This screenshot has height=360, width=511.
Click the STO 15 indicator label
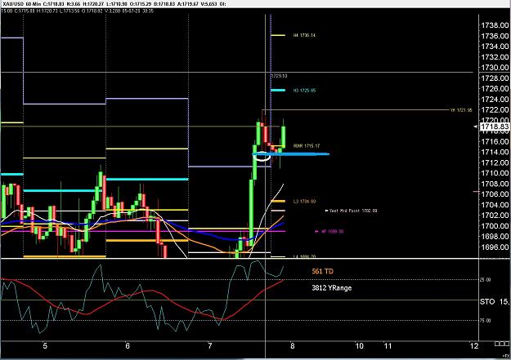point(494,302)
